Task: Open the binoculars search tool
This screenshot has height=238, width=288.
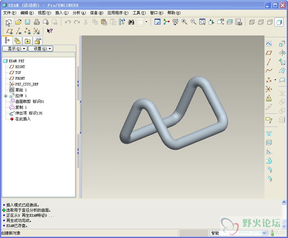Action: click(131, 22)
